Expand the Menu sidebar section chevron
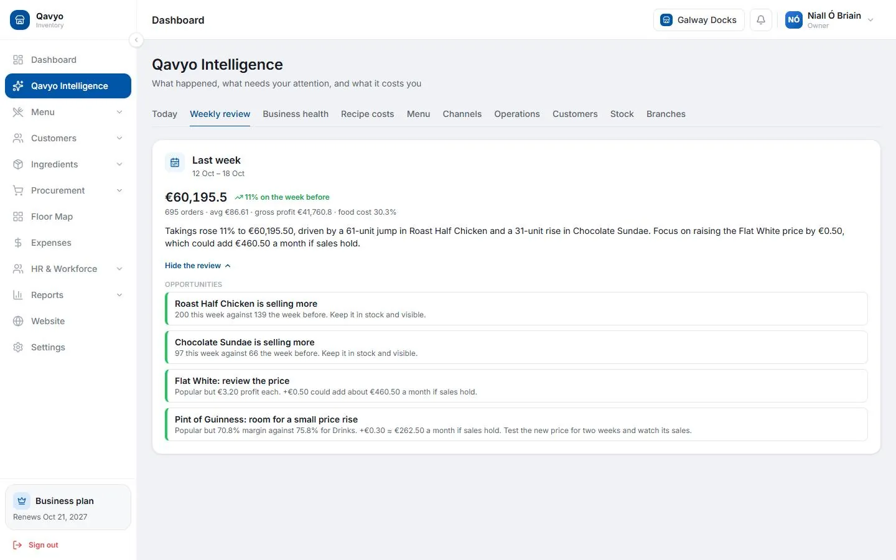 pyautogui.click(x=119, y=112)
